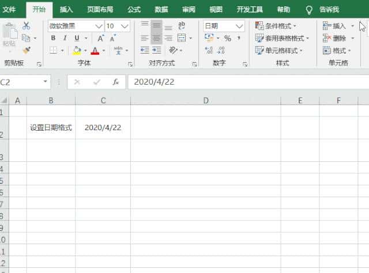Viewport: 369px width, 273px height.
Task: Expand the merge cells dropdown arrow
Action: [x=190, y=38]
